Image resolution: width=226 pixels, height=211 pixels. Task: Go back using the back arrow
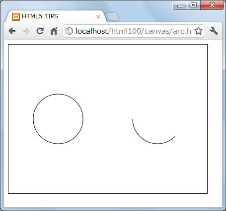click(x=12, y=31)
